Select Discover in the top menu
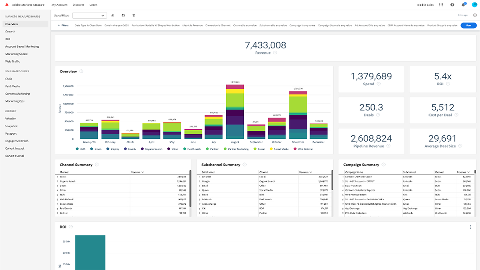 click(78, 4)
